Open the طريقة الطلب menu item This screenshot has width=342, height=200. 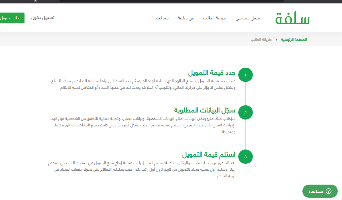[215, 18]
